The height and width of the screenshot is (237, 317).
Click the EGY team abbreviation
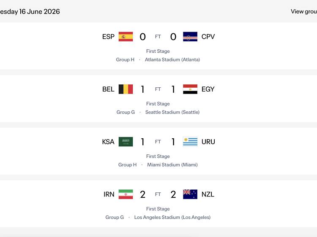pyautogui.click(x=208, y=89)
